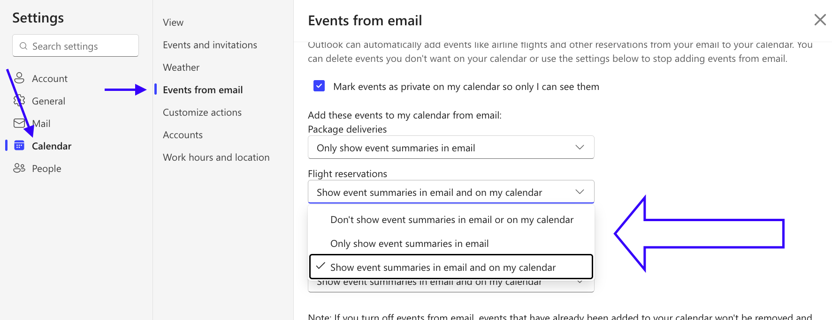Click the Search settings input field
The width and height of the screenshot is (832, 320).
click(x=76, y=45)
